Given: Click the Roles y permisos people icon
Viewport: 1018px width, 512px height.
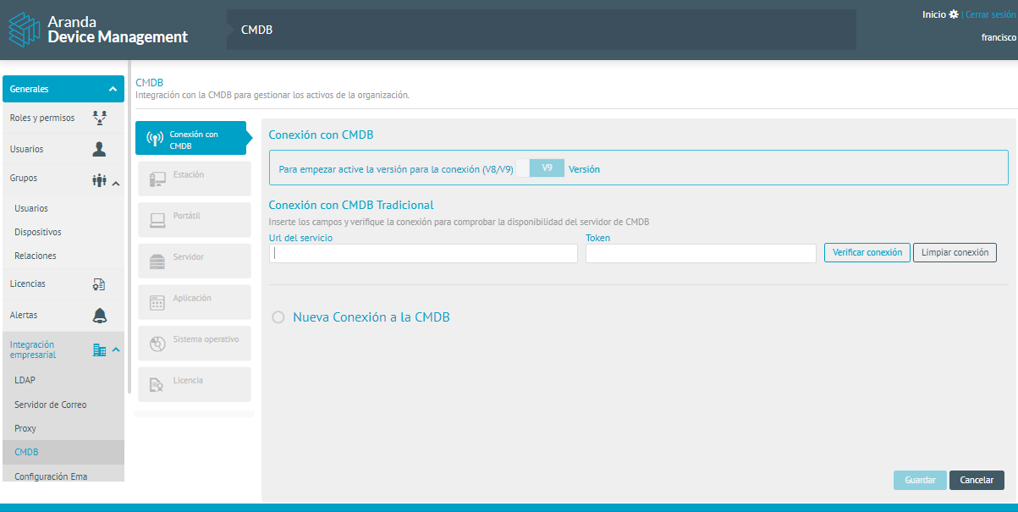Looking at the screenshot, I should click(x=99, y=118).
